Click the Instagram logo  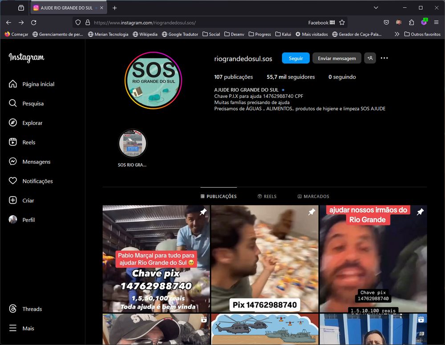26,57
